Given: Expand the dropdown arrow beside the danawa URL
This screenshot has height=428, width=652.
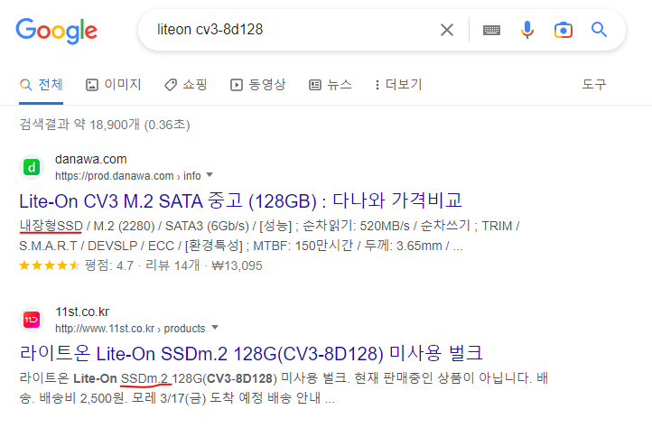Looking at the screenshot, I should pos(210,175).
